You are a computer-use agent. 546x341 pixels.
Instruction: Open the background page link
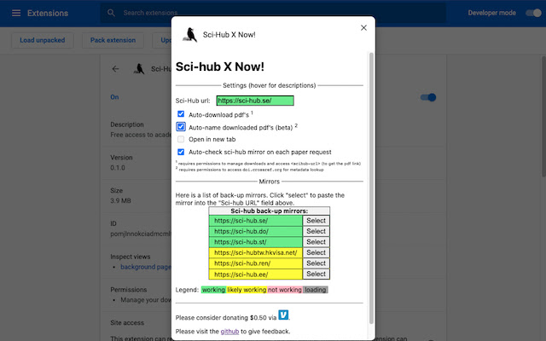(146, 267)
